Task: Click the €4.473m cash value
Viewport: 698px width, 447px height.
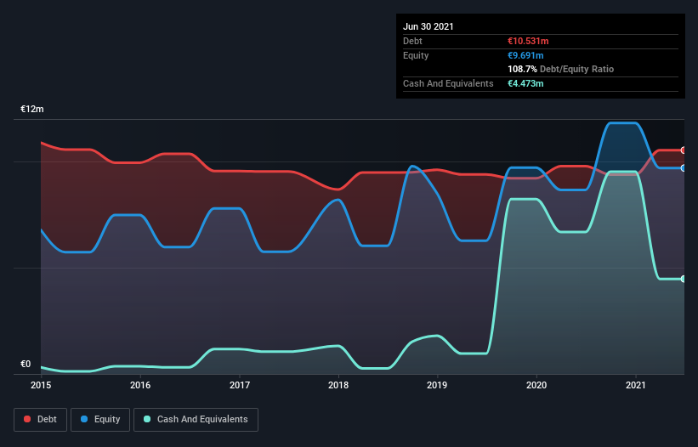Action: pyautogui.click(x=525, y=83)
